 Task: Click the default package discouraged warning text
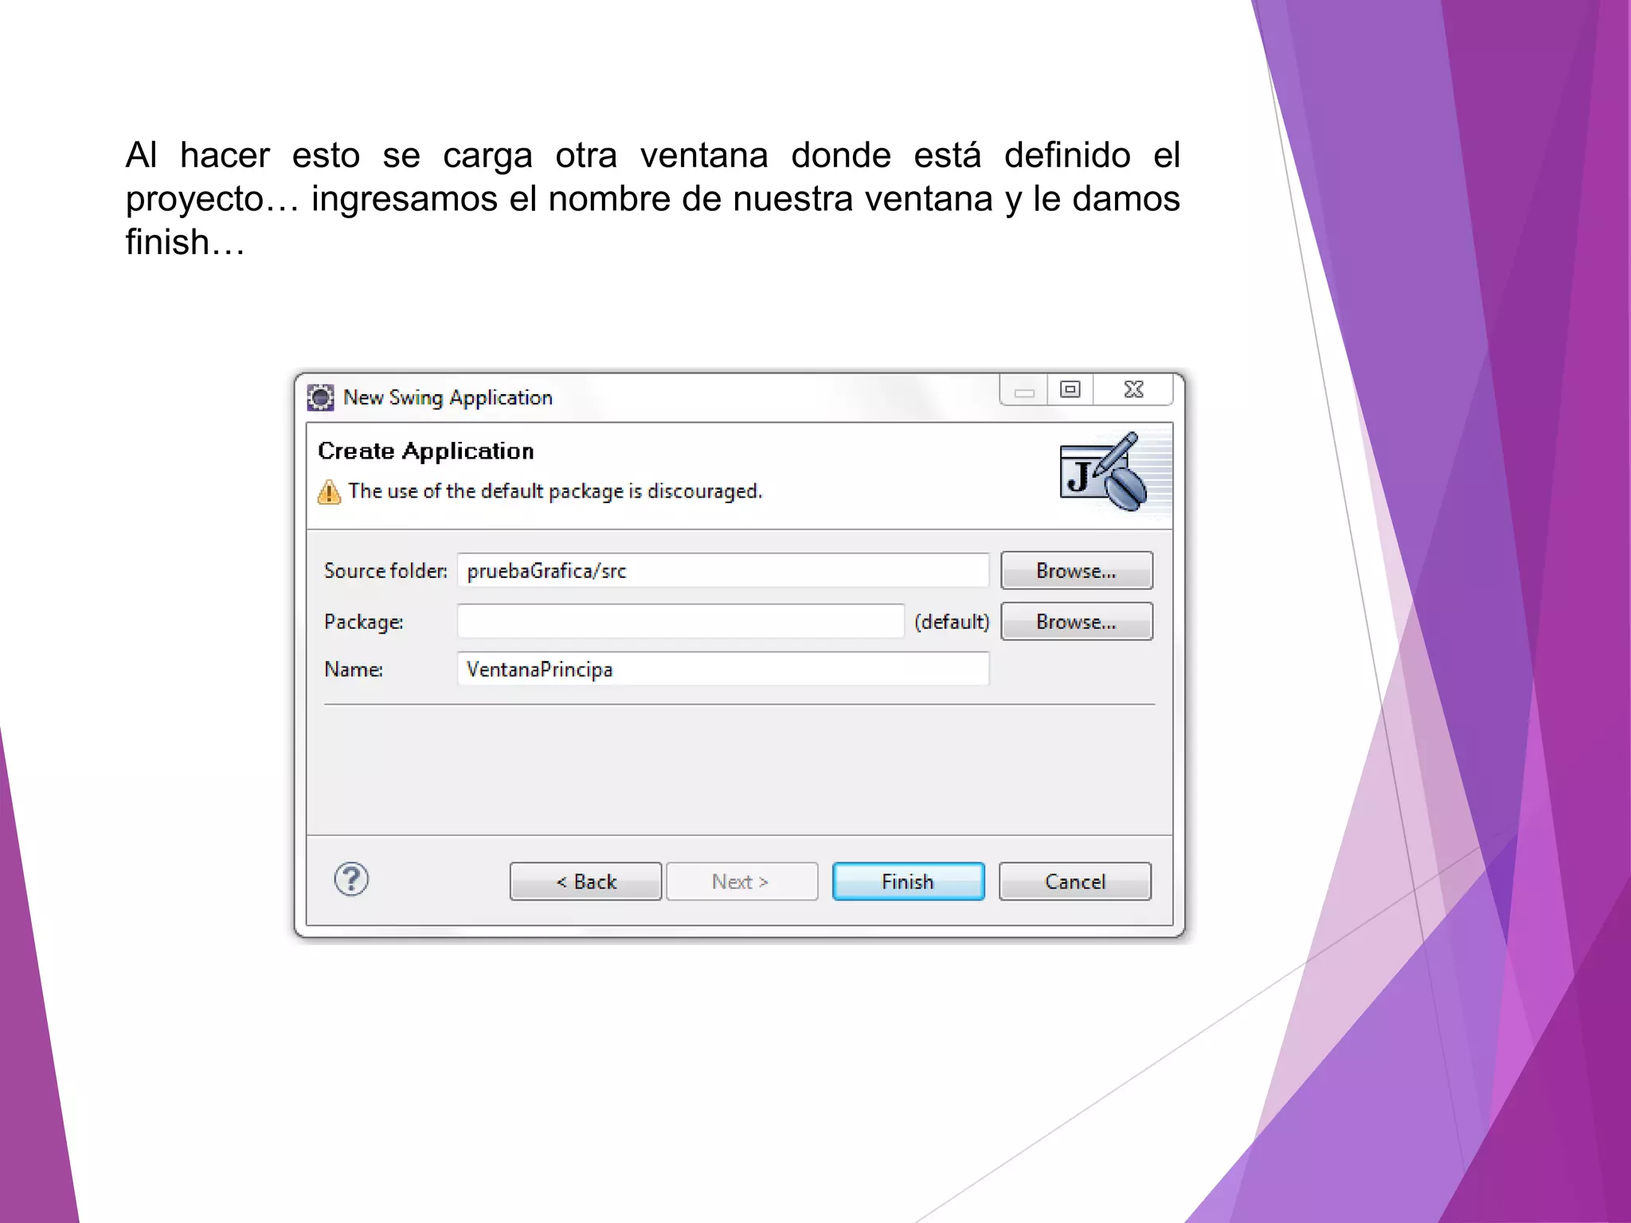555,491
